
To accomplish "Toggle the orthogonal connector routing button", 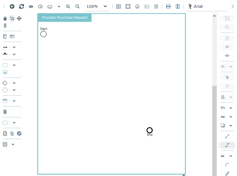I will tap(227, 145).
